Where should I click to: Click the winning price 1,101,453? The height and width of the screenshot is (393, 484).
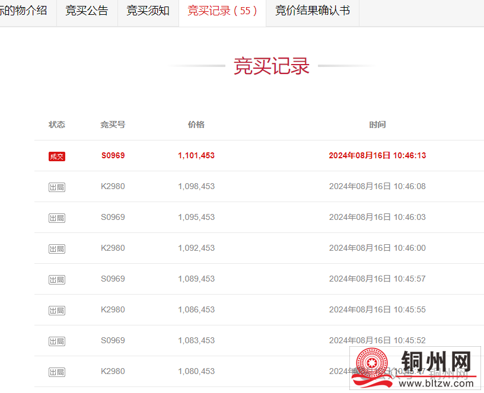[x=196, y=156]
